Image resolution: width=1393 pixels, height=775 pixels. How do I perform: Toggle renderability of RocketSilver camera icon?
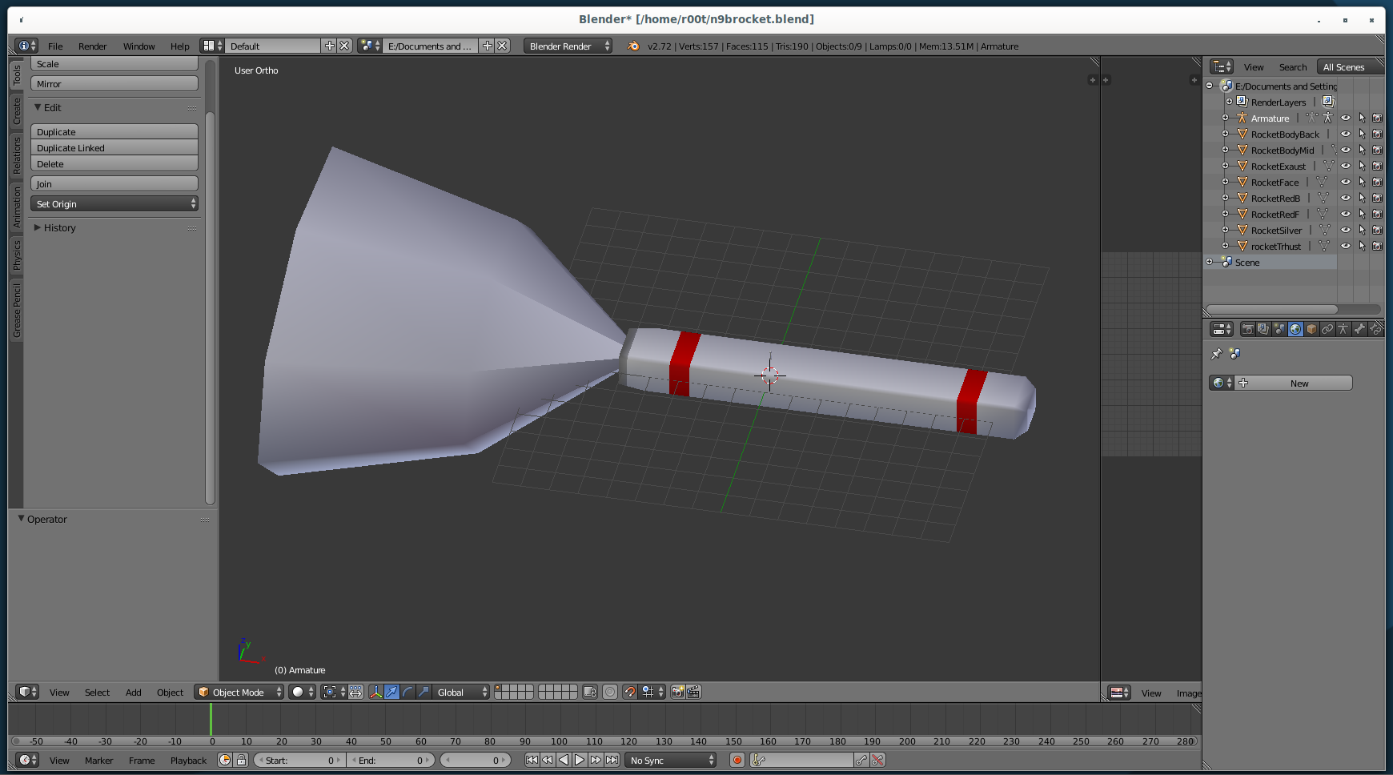1378,230
